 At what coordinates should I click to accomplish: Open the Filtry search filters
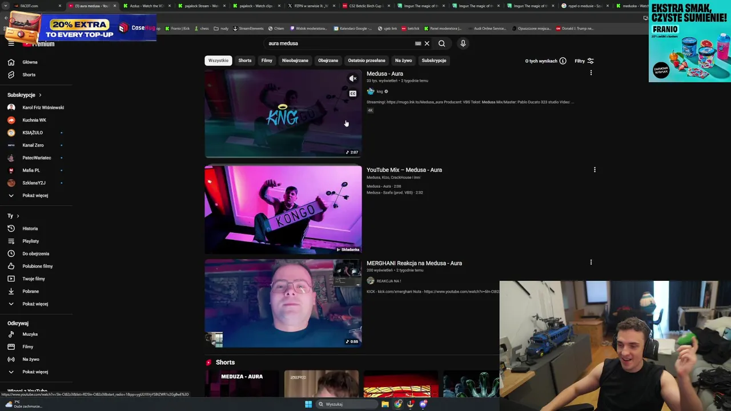584,61
